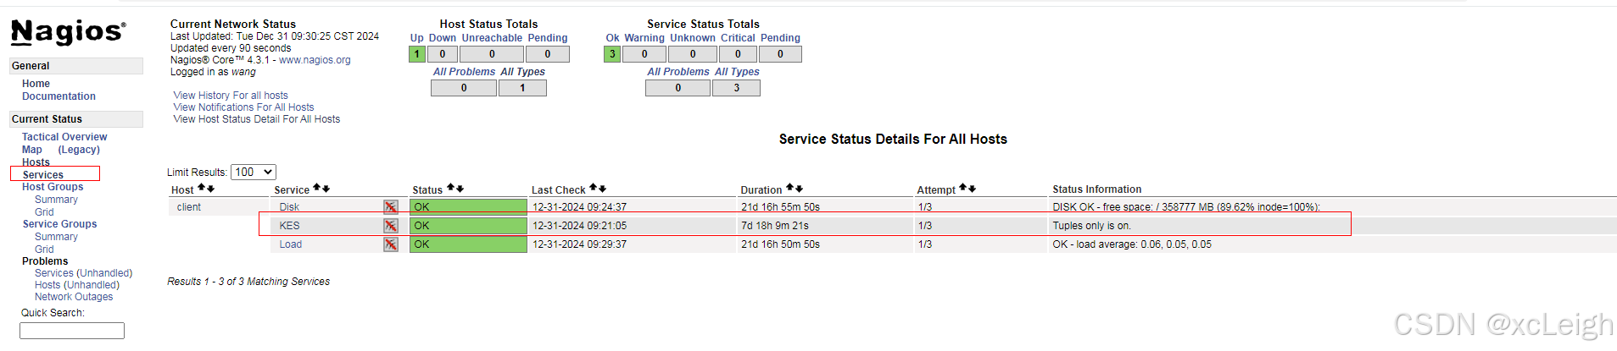Click Pending in Service Status Totals
Viewport: 1617px width, 351px height.
(780, 38)
